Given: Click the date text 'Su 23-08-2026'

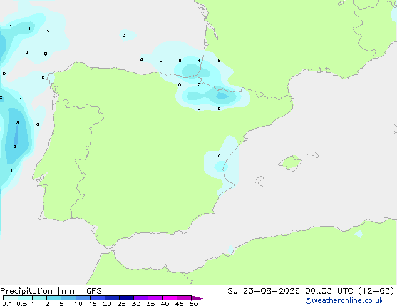Looking at the screenshot, I should [x=264, y=291].
